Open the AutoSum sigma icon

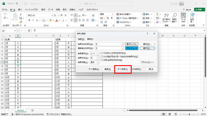(157, 14)
